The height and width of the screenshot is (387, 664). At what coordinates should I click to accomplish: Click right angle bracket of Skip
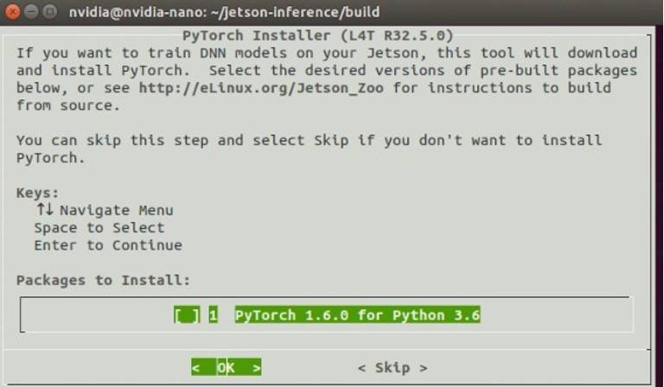point(423,368)
